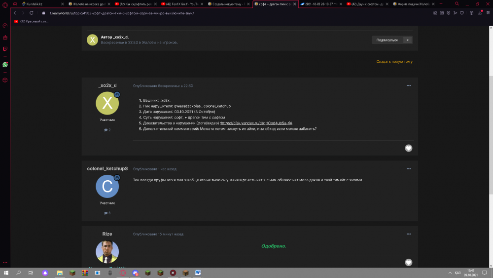493x278 pixels.
Task: Open sidebar shopping bag icon
Action: tap(5, 37)
